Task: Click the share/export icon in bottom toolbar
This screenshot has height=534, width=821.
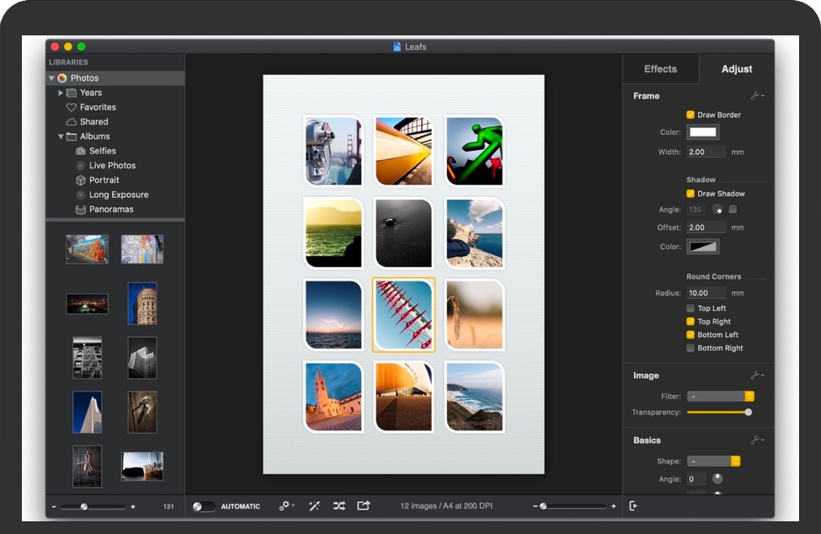Action: coord(364,505)
